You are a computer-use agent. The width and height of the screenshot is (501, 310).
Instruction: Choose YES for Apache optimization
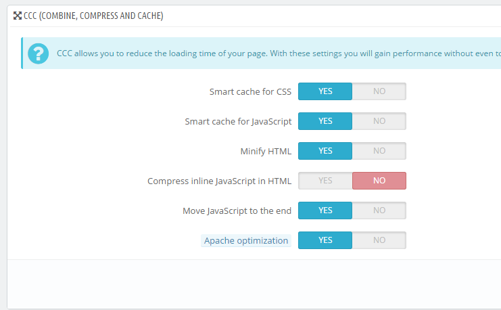[325, 240]
